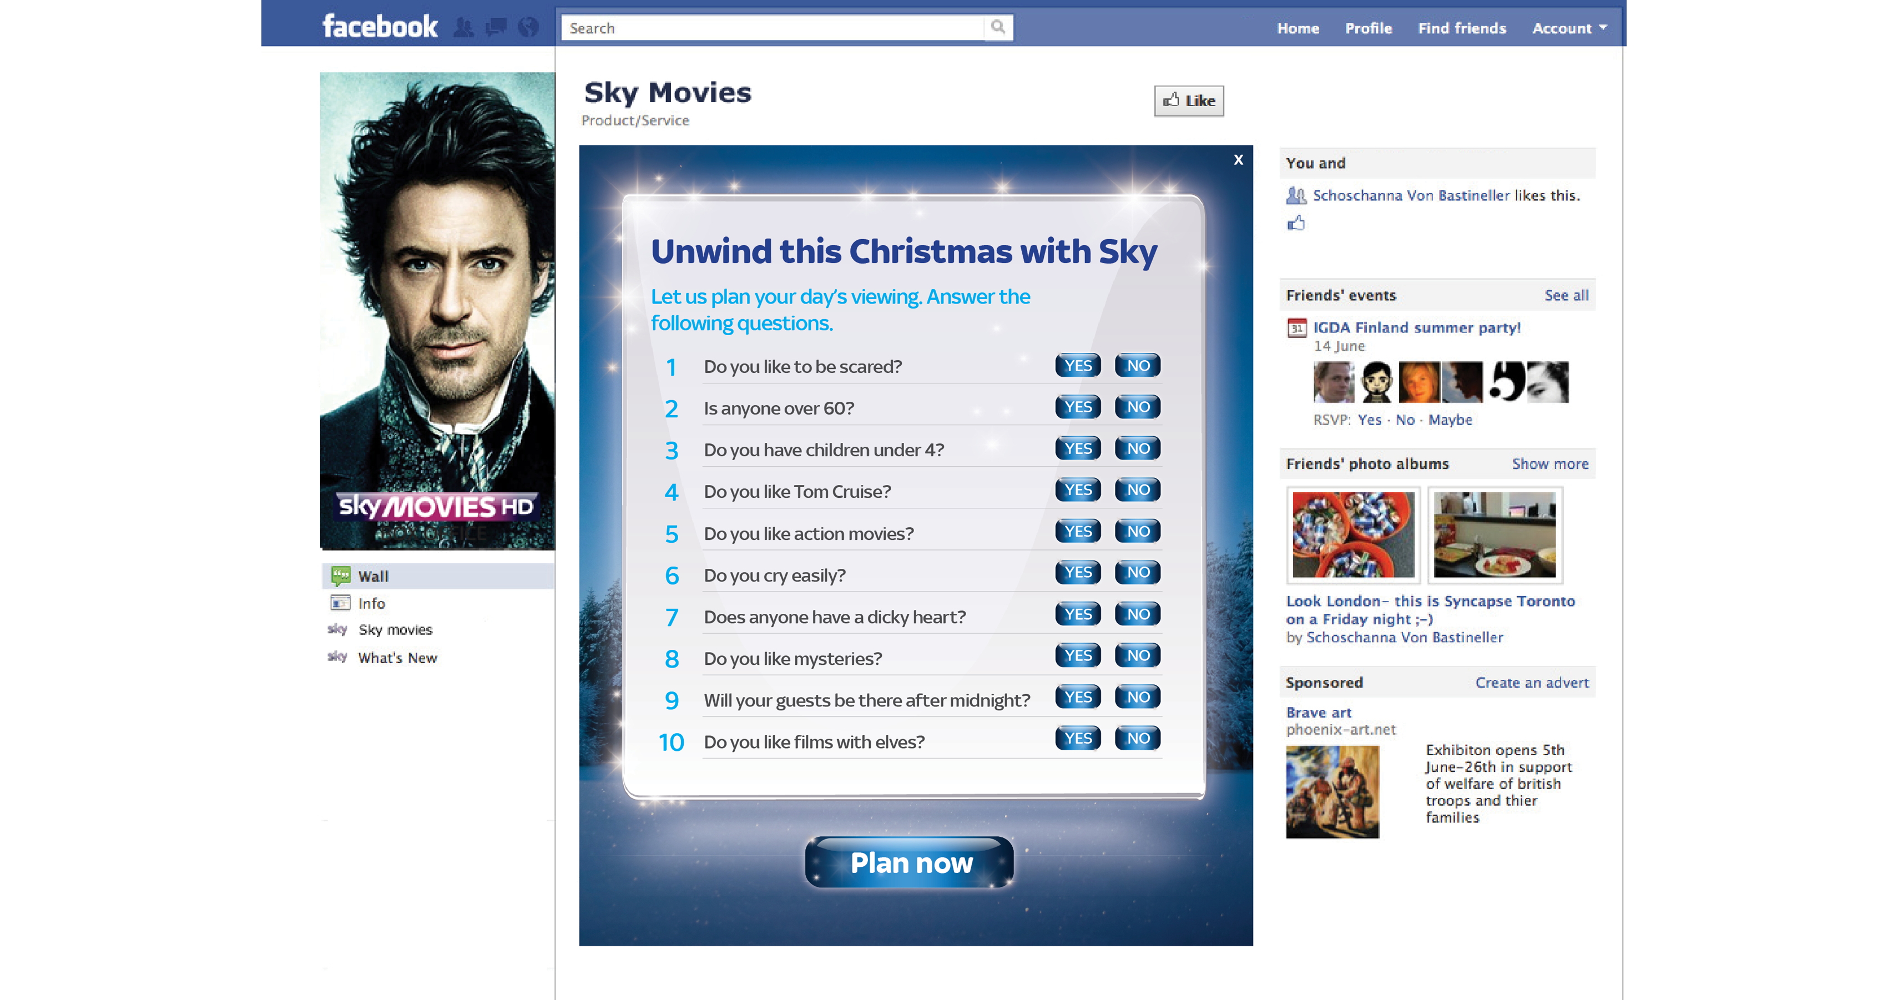Click the search magnifier icon
This screenshot has width=1888, height=1000.
click(997, 28)
